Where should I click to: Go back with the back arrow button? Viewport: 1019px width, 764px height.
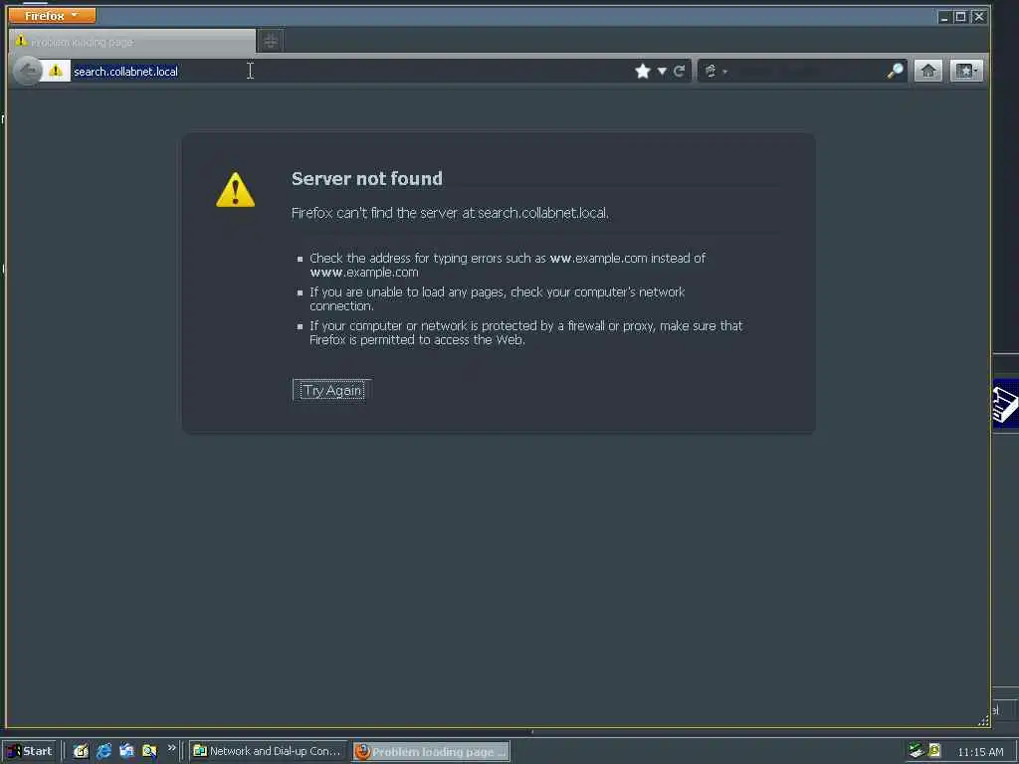tap(27, 71)
